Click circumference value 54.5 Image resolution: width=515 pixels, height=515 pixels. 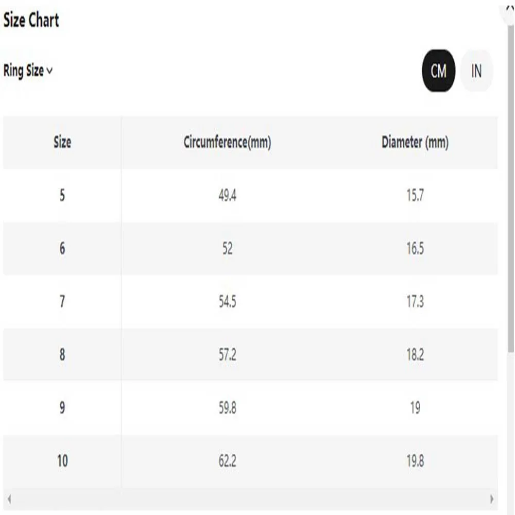227,301
